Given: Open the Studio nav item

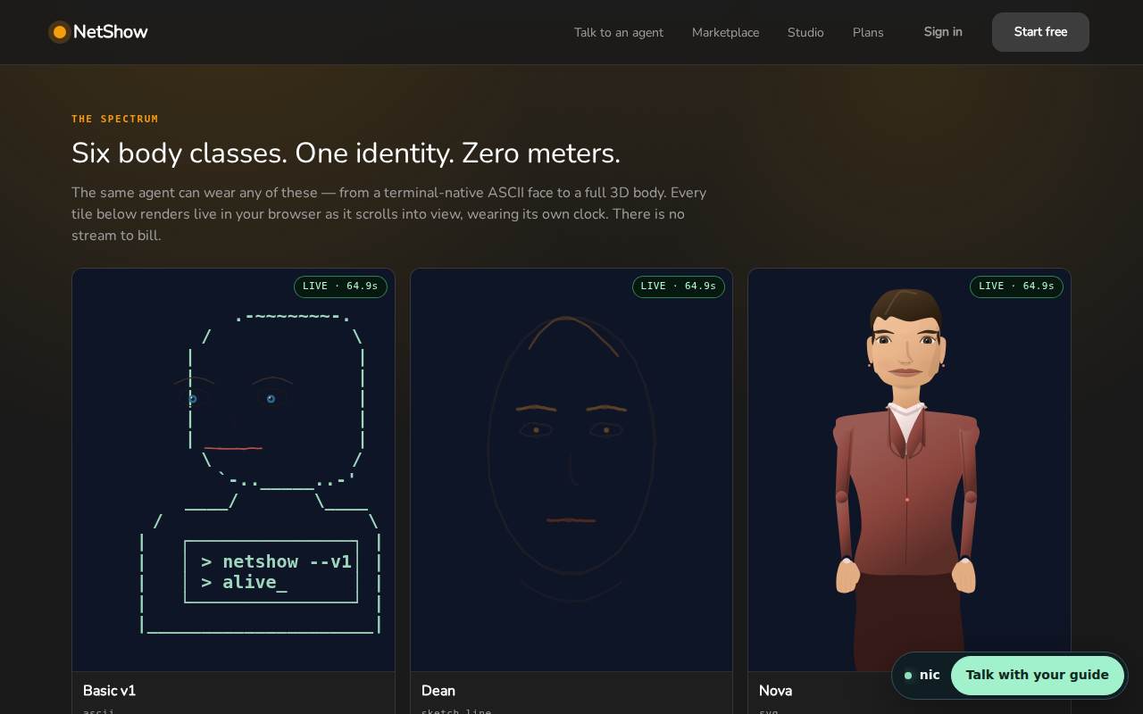Looking at the screenshot, I should pos(805,32).
